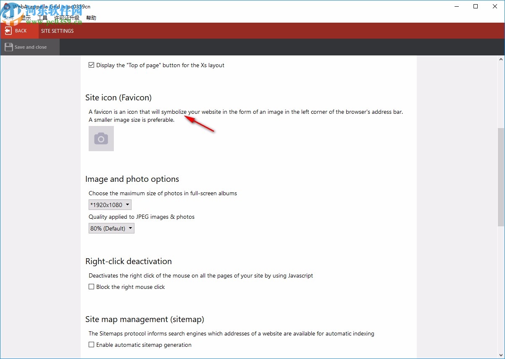Viewport: 505px width, 359px height.
Task: Open the 许可证升级 menu
Action: 67,18
